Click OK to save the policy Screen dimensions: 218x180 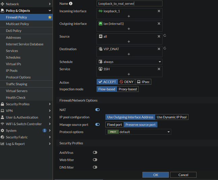tap(156, 175)
